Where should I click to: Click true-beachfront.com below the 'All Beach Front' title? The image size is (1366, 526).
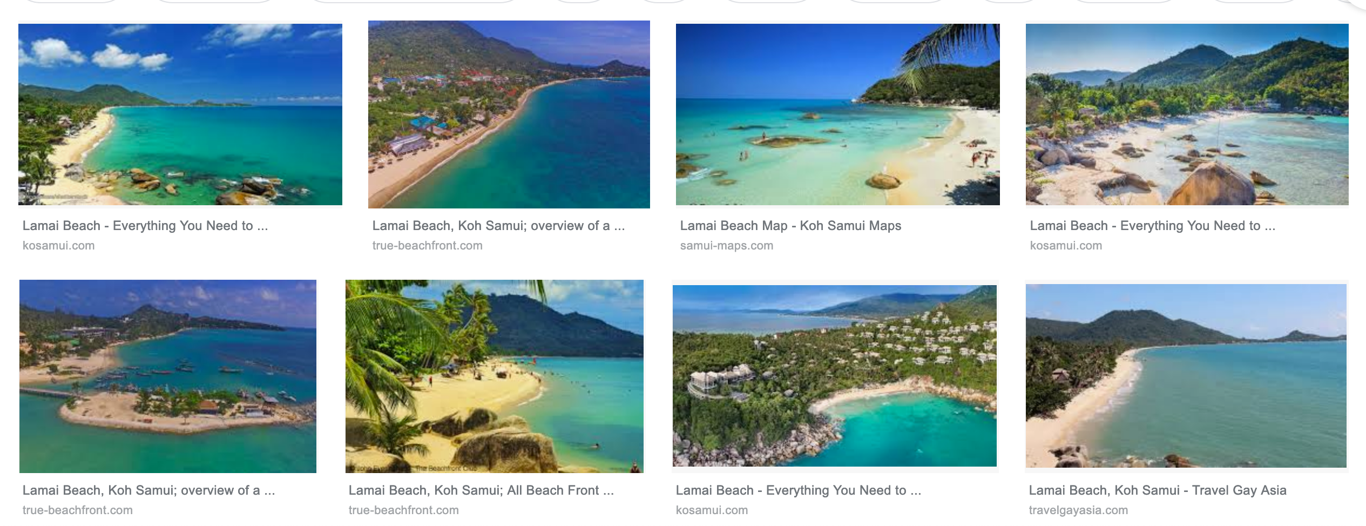404,510
